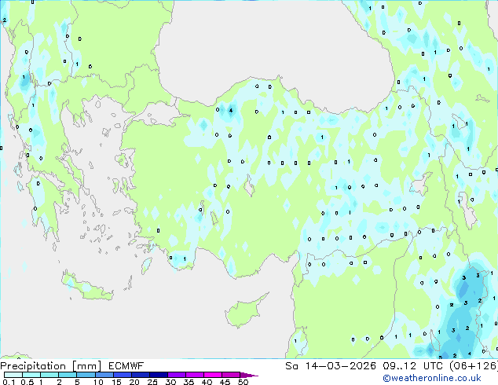498x385 pixels.
Task: Click the legend value '0.1'
Action: point(9,382)
